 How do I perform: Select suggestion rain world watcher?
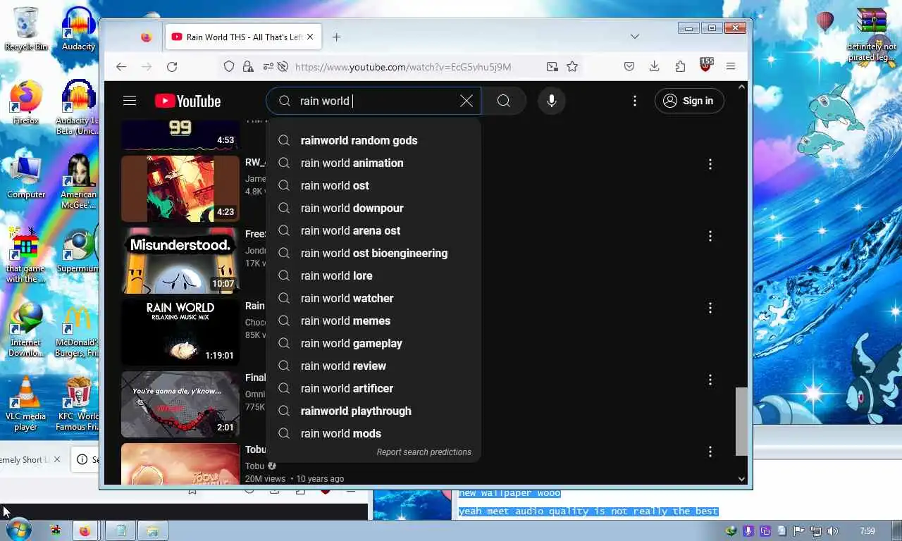coord(373,298)
